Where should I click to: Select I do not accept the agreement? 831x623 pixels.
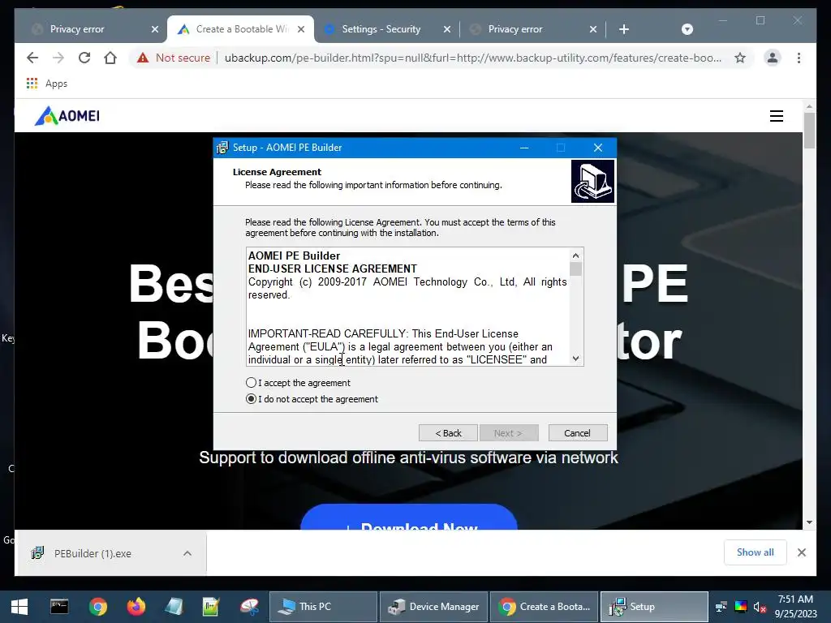(x=252, y=399)
